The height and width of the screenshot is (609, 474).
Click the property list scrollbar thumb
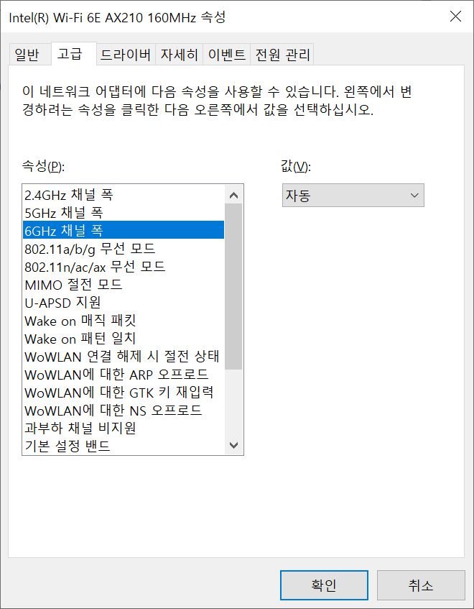tap(233, 287)
